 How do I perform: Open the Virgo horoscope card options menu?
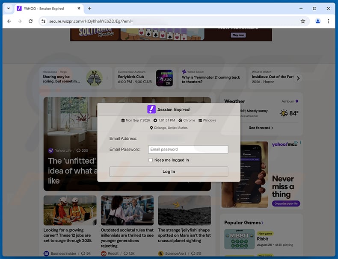pos(107,78)
